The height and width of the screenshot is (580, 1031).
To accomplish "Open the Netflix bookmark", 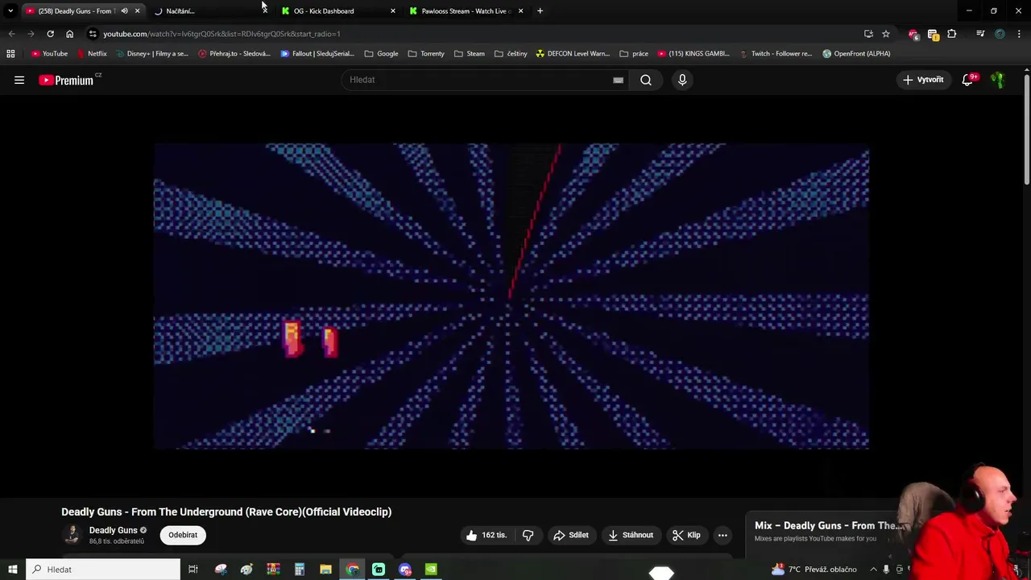I will tap(92, 54).
